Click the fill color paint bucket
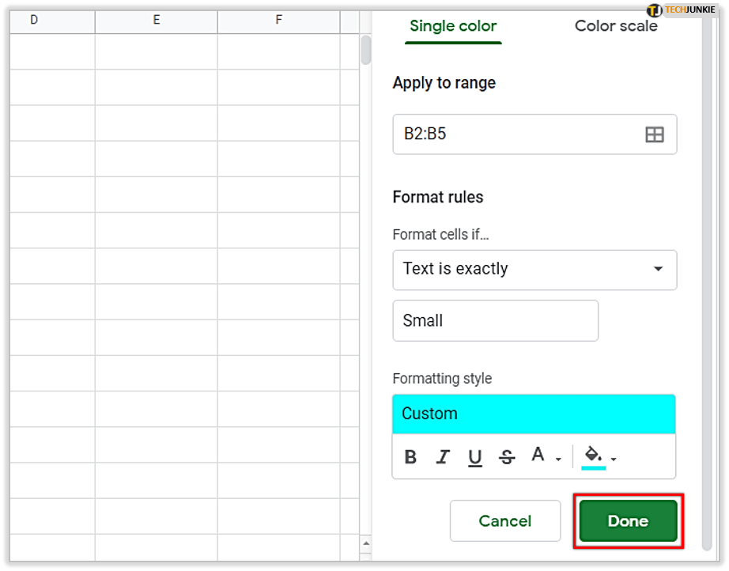 593,456
